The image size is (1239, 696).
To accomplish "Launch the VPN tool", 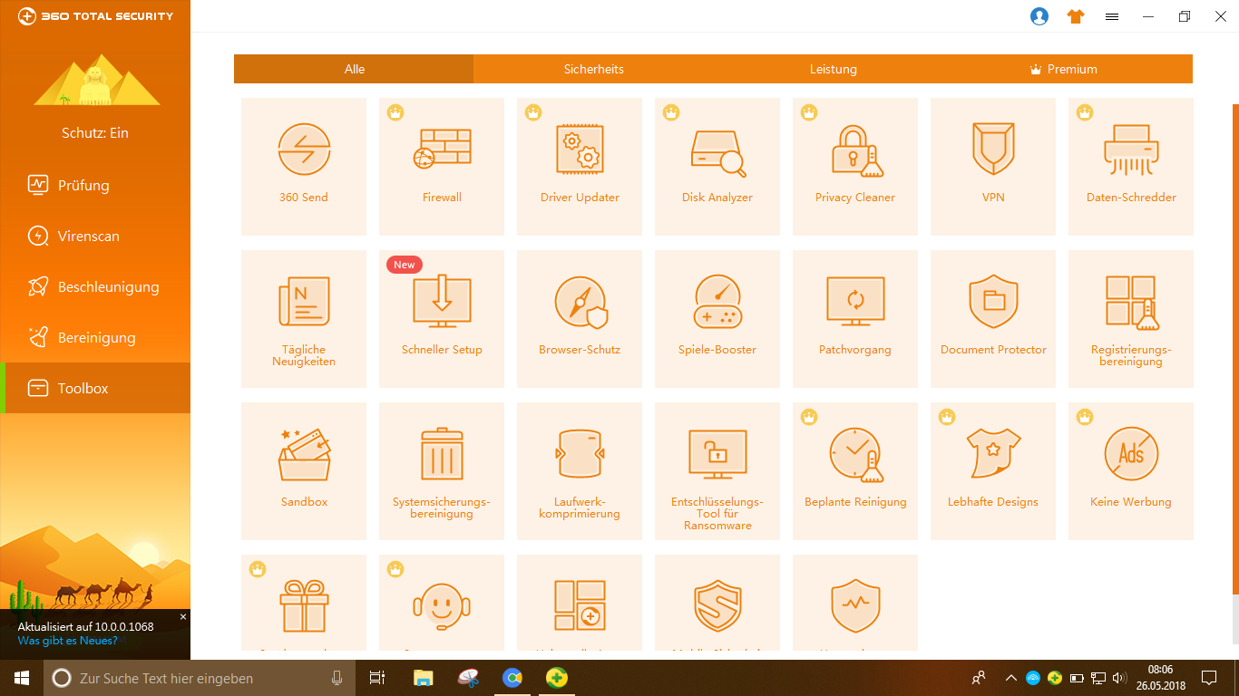I will 993,167.
